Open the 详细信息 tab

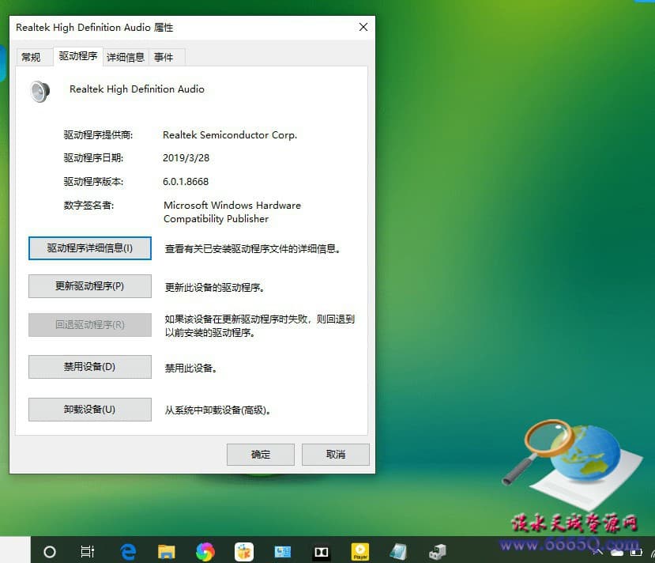pyautogui.click(x=126, y=57)
